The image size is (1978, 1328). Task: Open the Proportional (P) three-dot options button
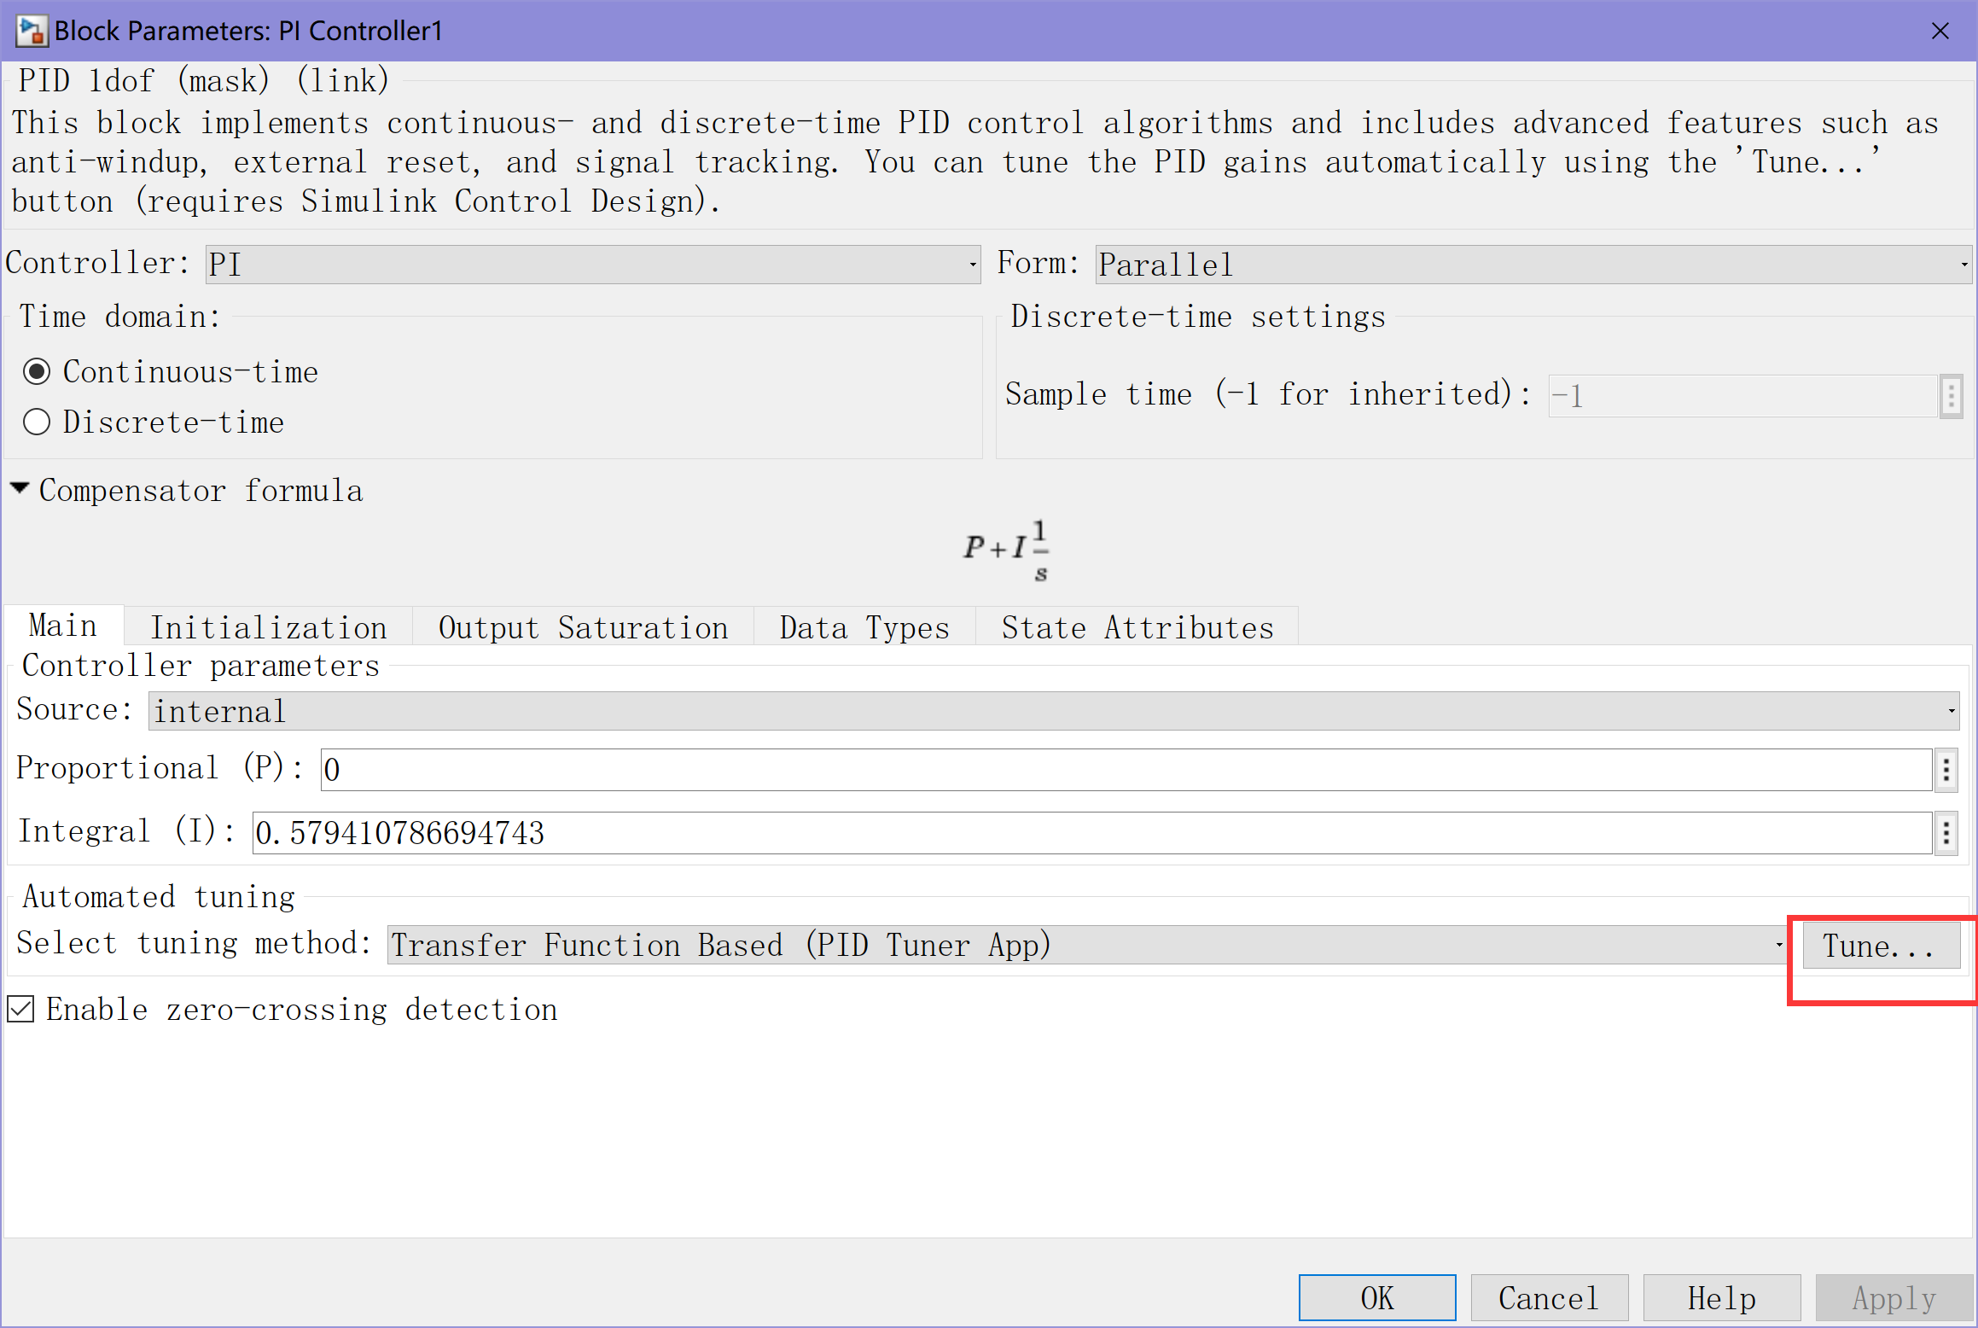pyautogui.click(x=1946, y=770)
